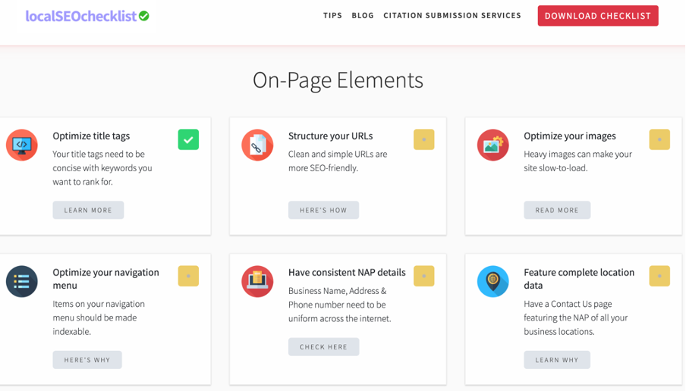Click the green verified badge beside logo
The width and height of the screenshot is (686, 391).
click(144, 16)
